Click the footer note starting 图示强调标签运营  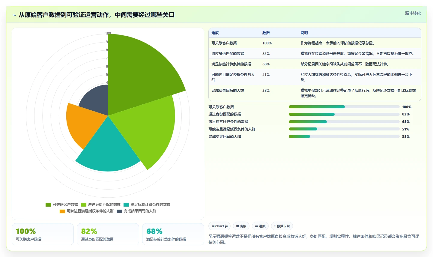coord(314,239)
